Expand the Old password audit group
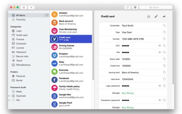The image size is (182, 114). pos(9,100)
